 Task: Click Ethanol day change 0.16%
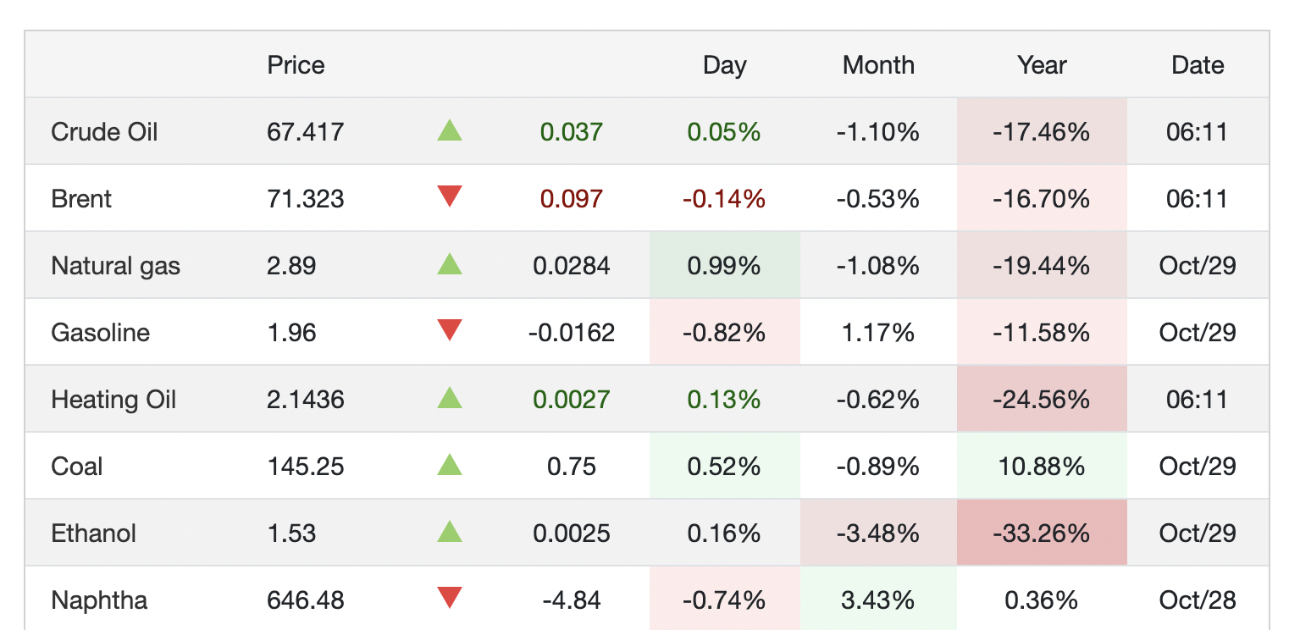pos(724,533)
